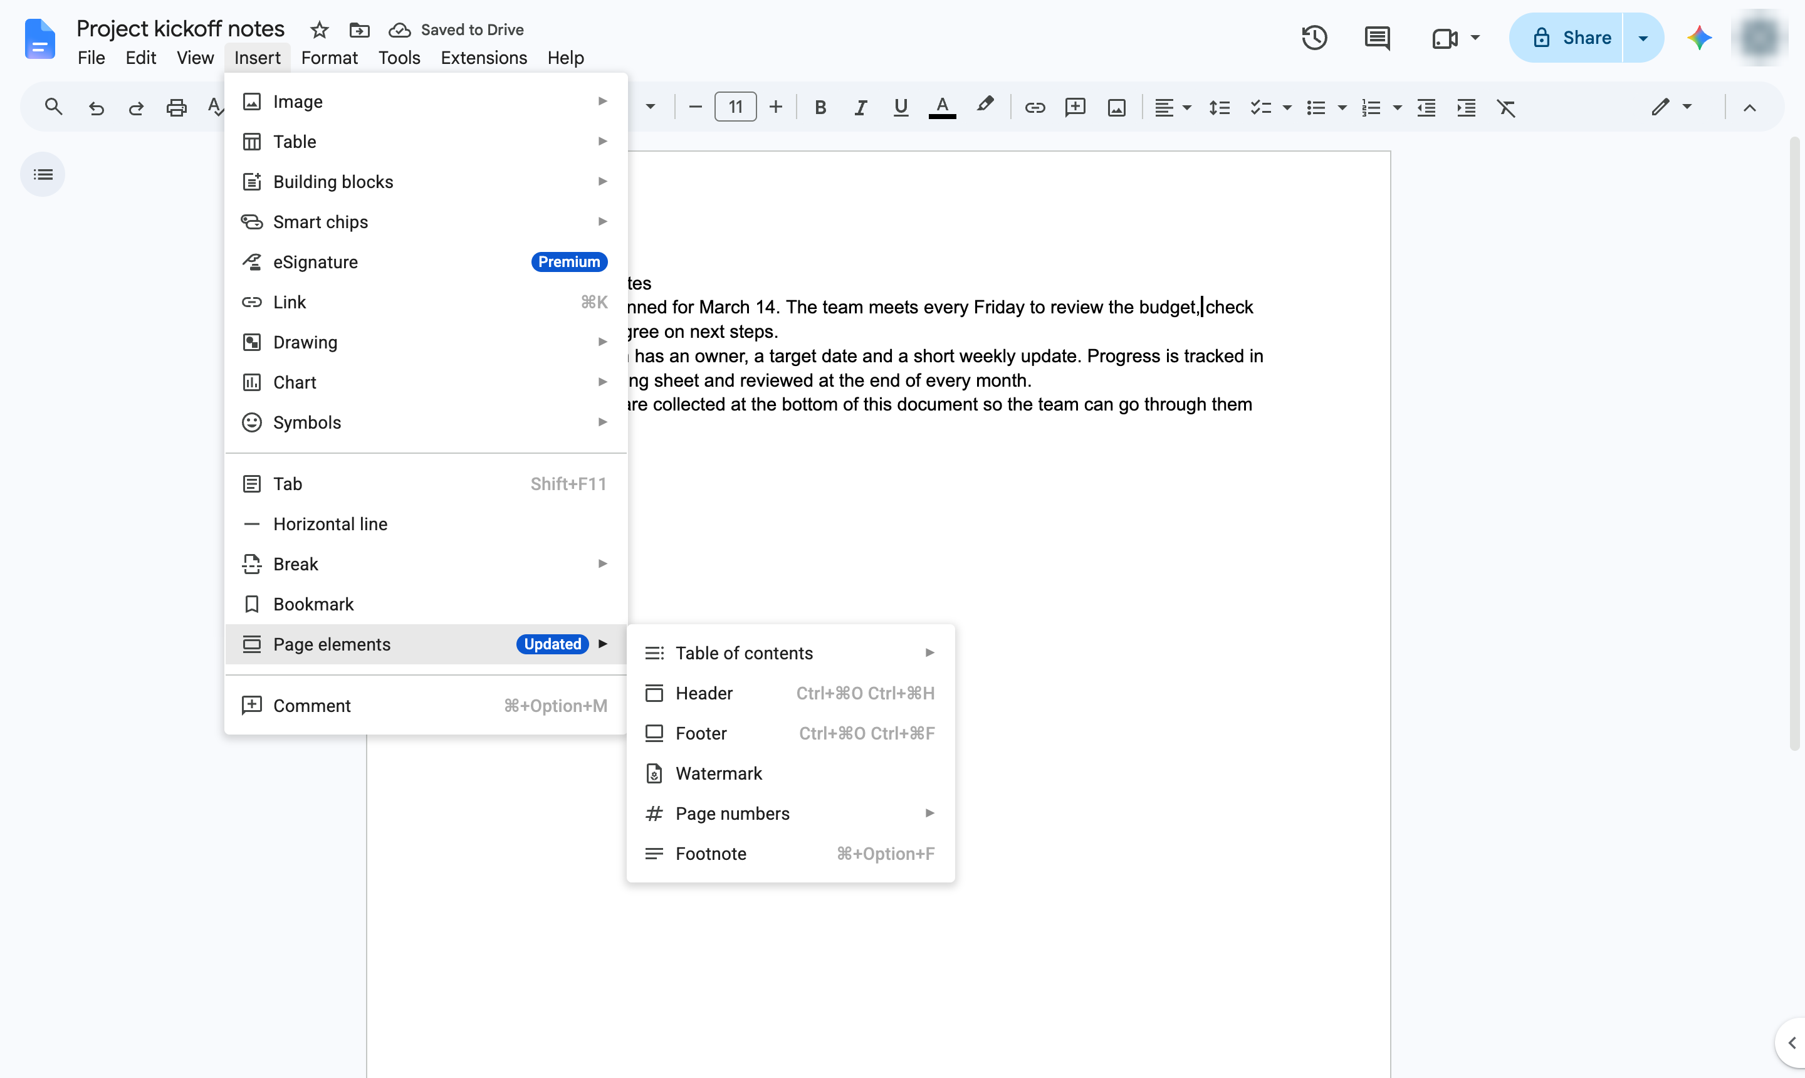Insert link toolbar icon
1805x1078 pixels.
point(1034,108)
